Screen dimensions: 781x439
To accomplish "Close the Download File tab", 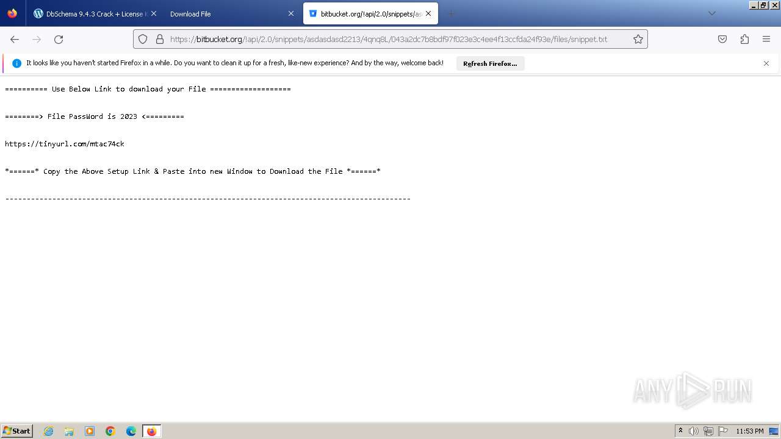I will point(291,13).
